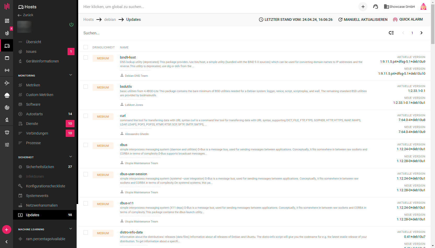
Task: Click the plus icon in top bar
Action: [363, 7]
